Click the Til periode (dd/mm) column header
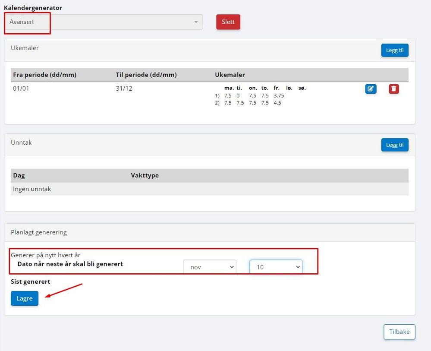The height and width of the screenshot is (351, 431). [x=146, y=75]
